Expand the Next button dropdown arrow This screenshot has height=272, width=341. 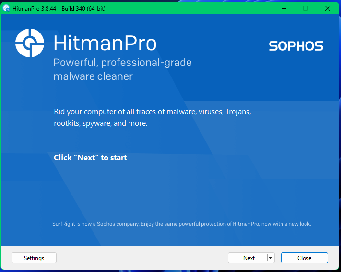(x=271, y=258)
